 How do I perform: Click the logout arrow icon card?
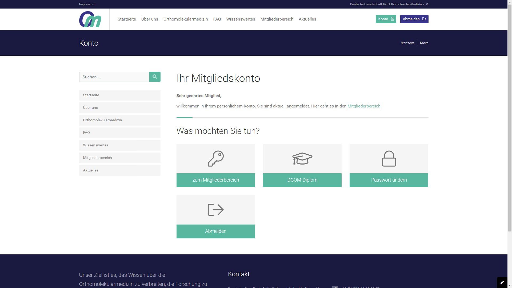[216, 210]
